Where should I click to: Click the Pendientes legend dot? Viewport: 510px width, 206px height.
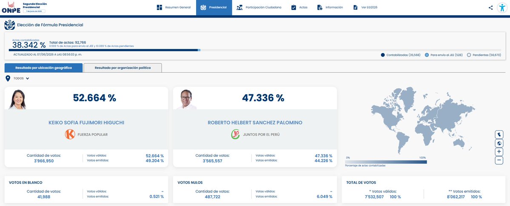(469, 55)
